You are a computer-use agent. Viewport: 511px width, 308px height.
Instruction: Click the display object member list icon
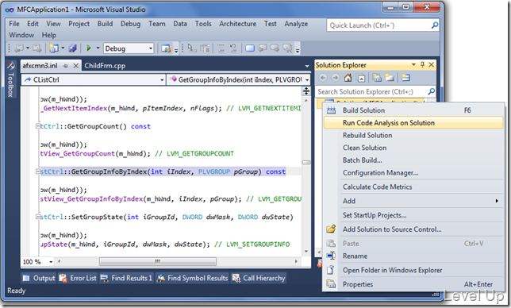click(x=192, y=48)
